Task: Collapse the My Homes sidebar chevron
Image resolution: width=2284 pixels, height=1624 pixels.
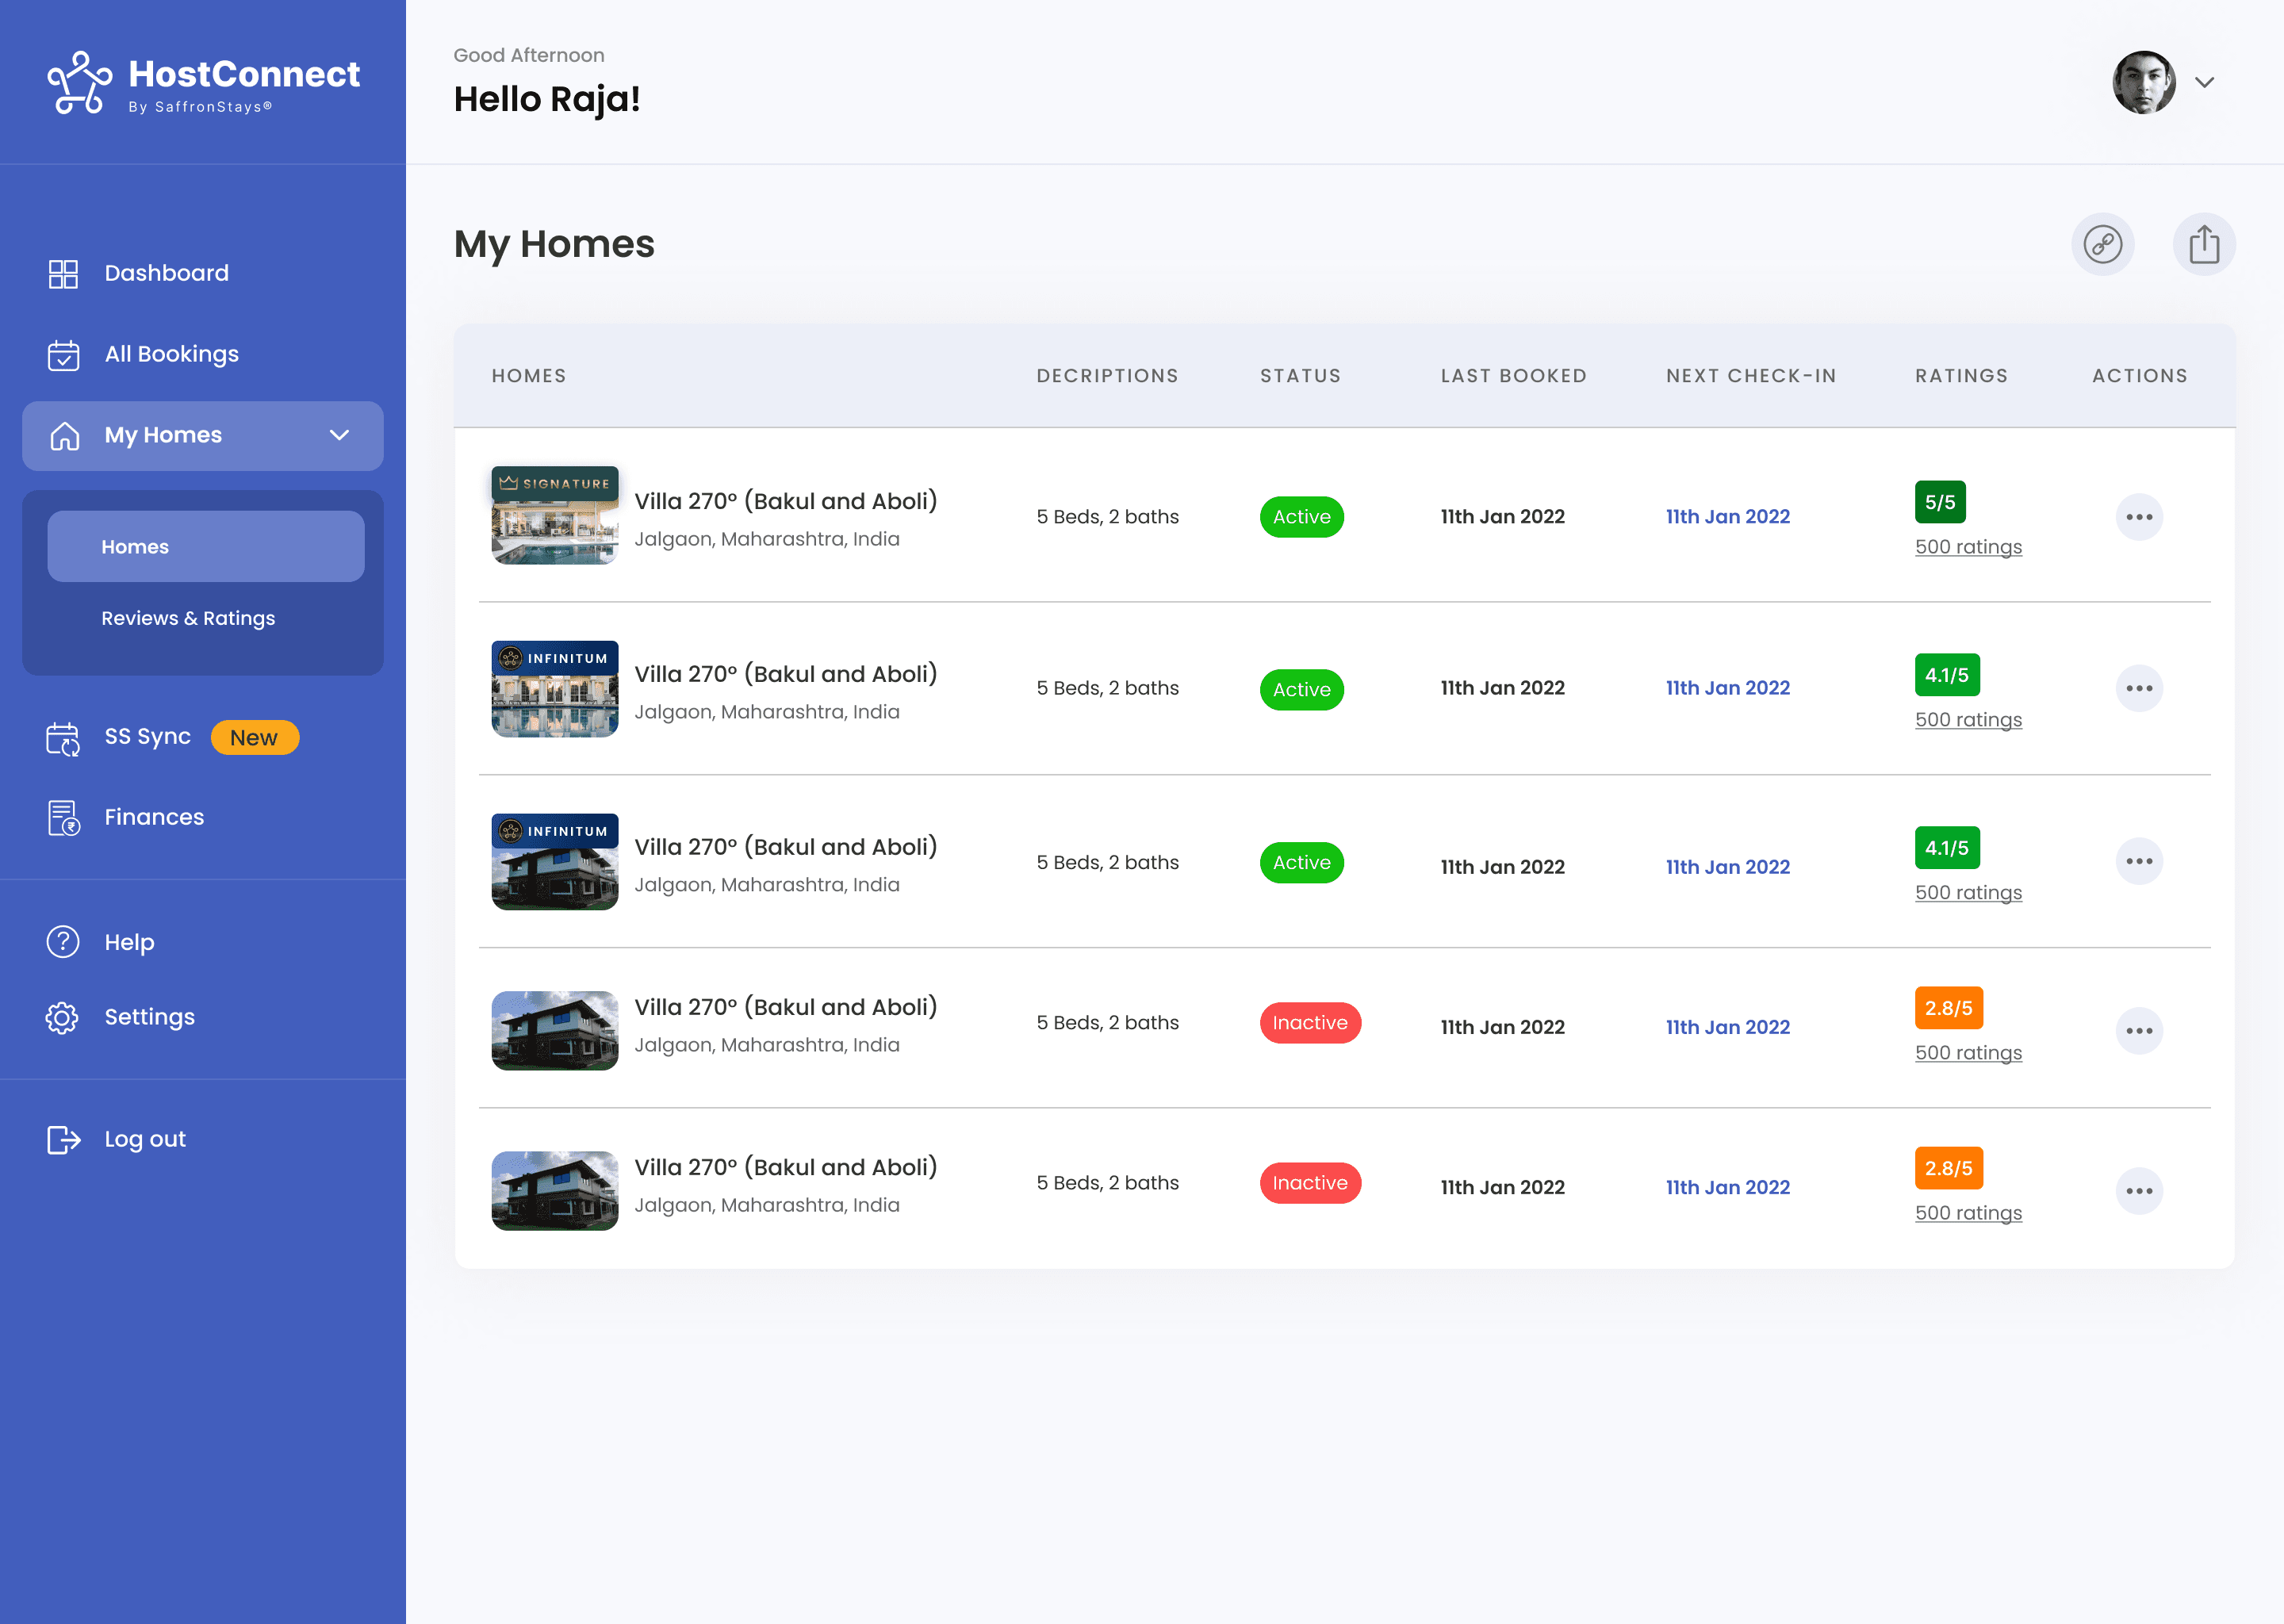Action: (x=339, y=435)
